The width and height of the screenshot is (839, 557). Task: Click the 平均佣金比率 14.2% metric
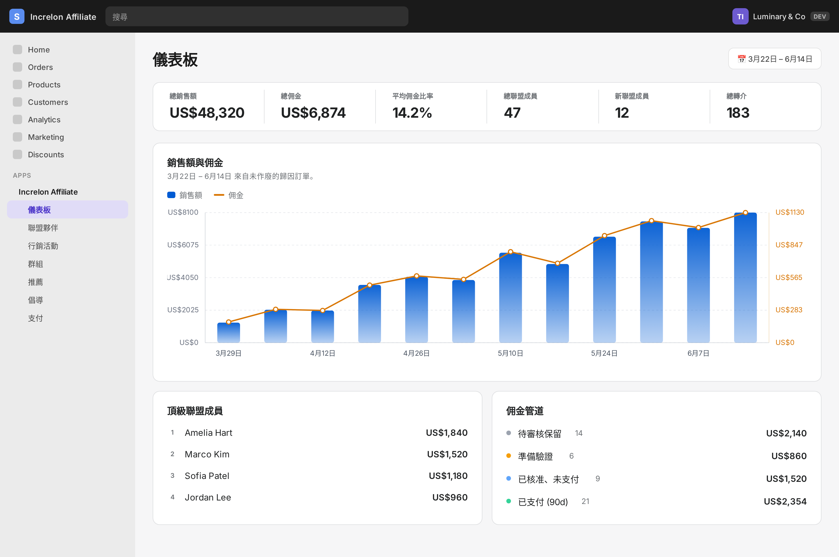click(x=413, y=107)
